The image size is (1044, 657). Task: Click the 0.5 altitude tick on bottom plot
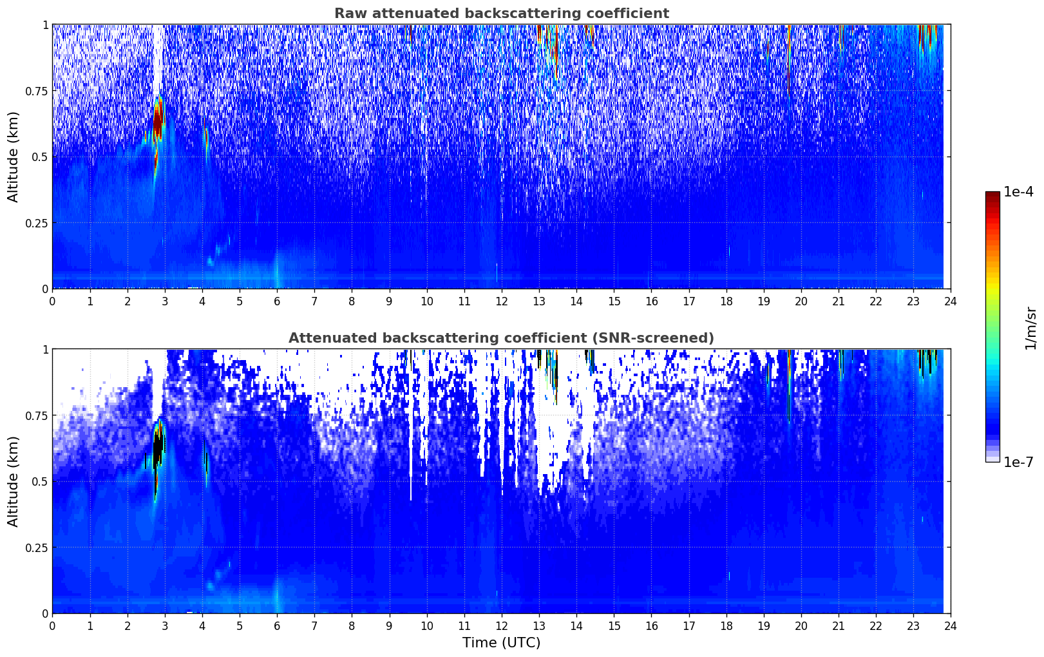40,481
